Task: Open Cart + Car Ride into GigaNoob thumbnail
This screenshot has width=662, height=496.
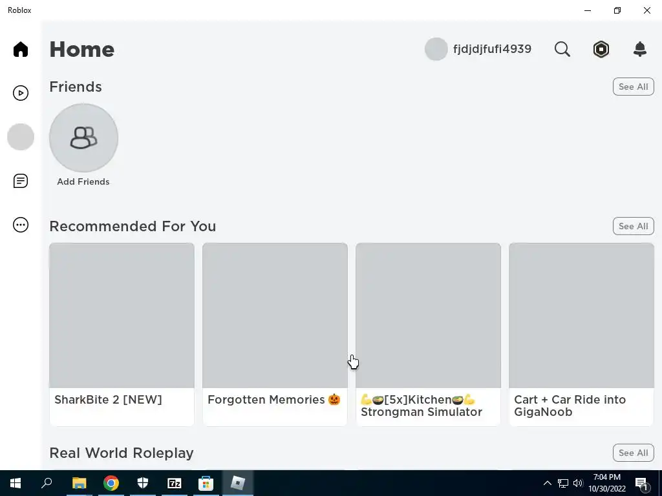Action: tap(581, 315)
